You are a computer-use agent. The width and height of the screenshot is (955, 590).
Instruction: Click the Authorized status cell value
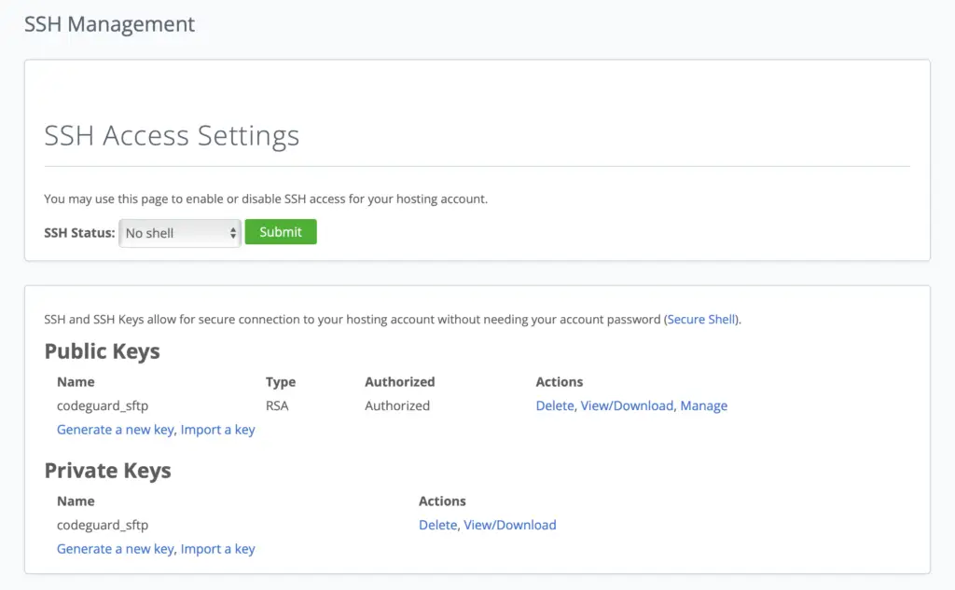[397, 405]
